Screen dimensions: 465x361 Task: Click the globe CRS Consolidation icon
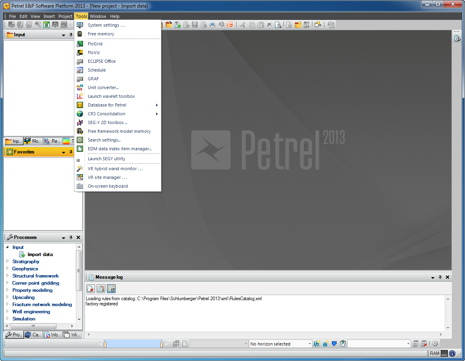tap(80, 114)
